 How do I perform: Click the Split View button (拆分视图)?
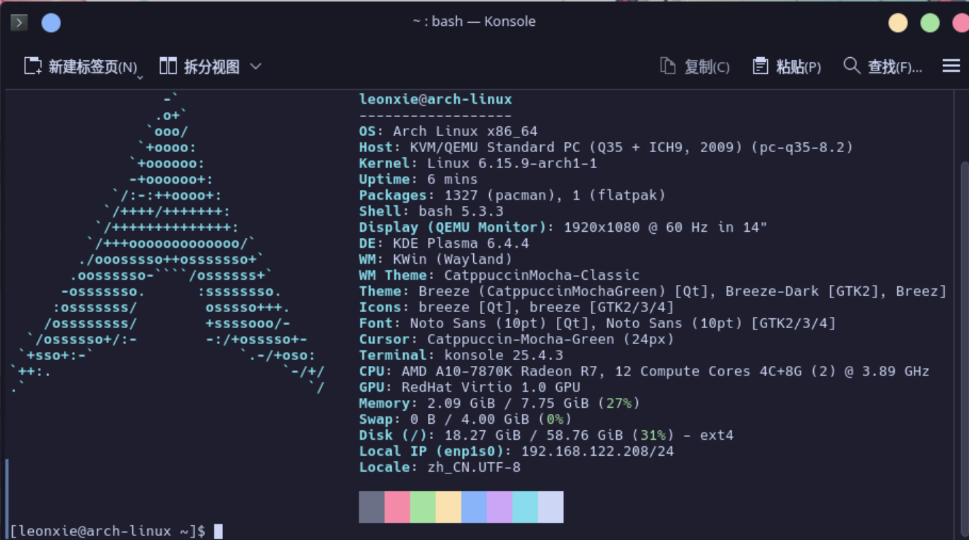tap(199, 66)
